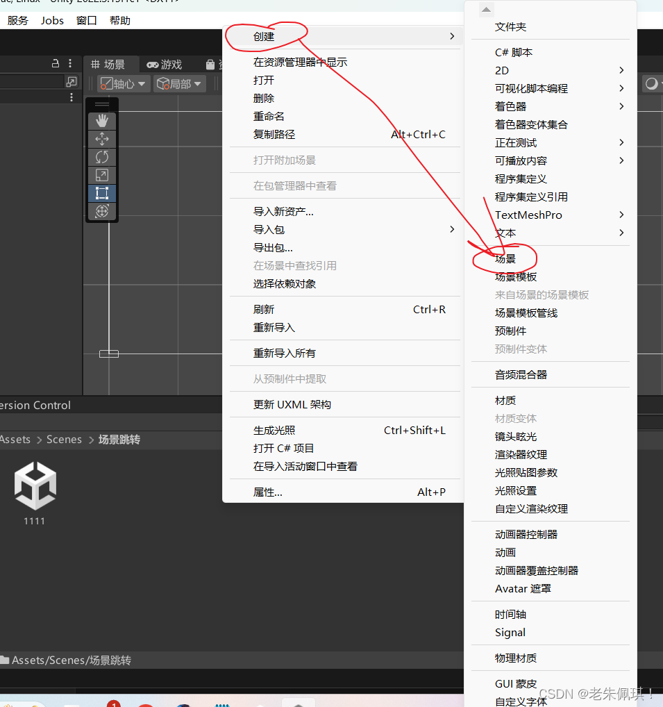This screenshot has height=707, width=663.
Task: Select the Move tool
Action: 102,139
